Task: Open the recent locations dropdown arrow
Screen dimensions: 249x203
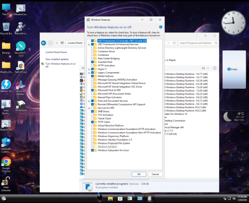Action: (x=57, y=43)
